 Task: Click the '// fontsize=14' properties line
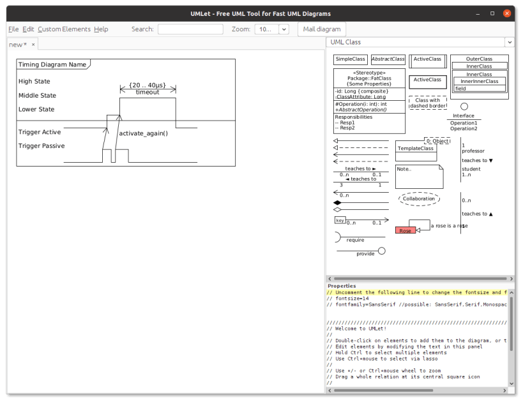348,299
